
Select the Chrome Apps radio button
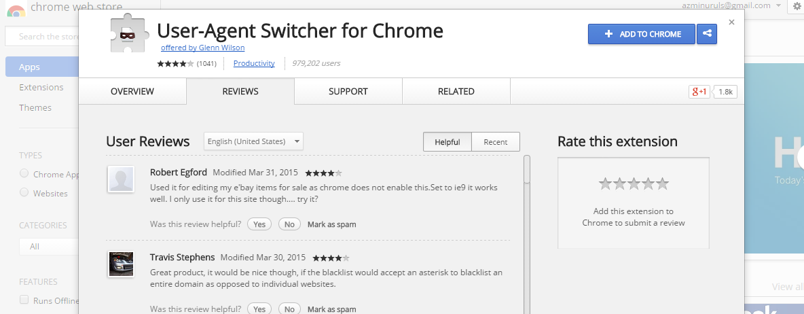[24, 173]
